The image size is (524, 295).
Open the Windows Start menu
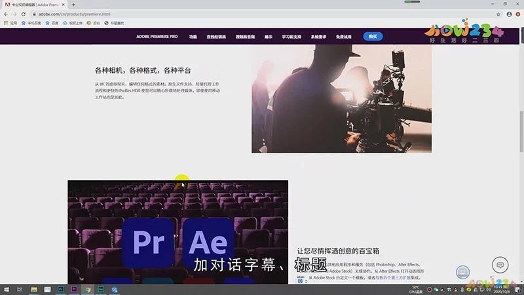tap(7, 290)
